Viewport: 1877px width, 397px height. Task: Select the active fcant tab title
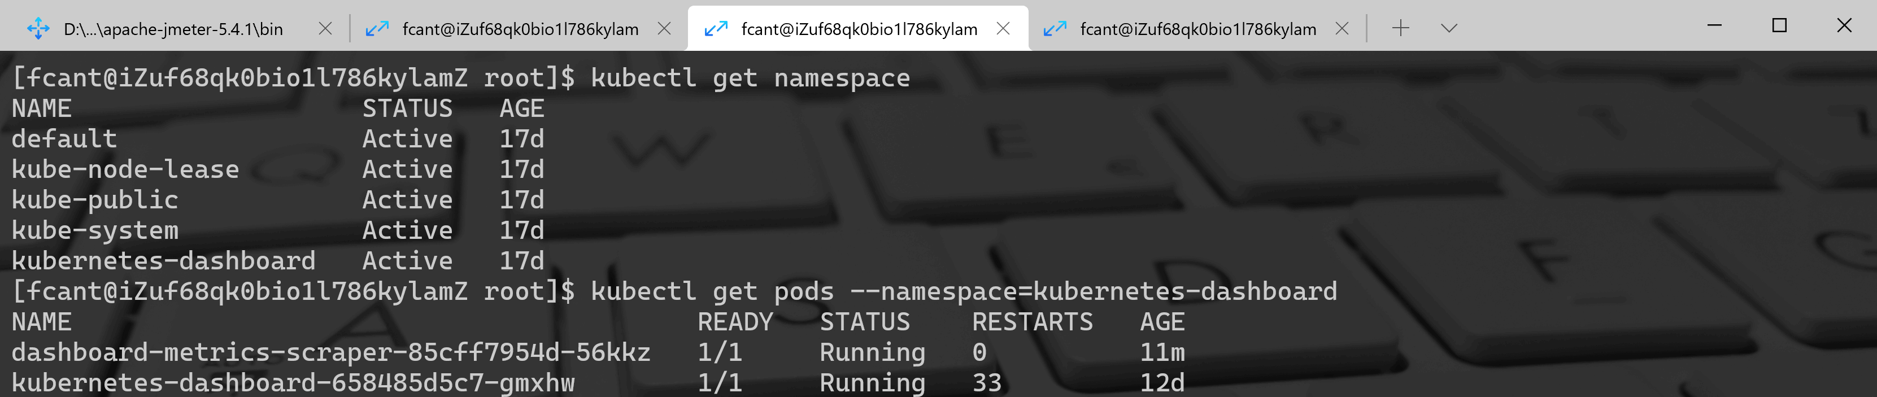coord(859,29)
